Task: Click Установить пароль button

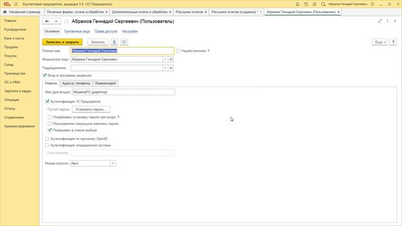Action: [91, 109]
